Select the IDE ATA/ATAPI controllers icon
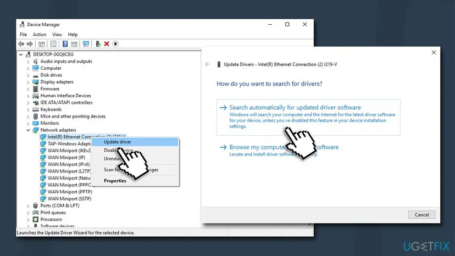Image resolution: width=455 pixels, height=256 pixels. pyautogui.click(x=35, y=103)
